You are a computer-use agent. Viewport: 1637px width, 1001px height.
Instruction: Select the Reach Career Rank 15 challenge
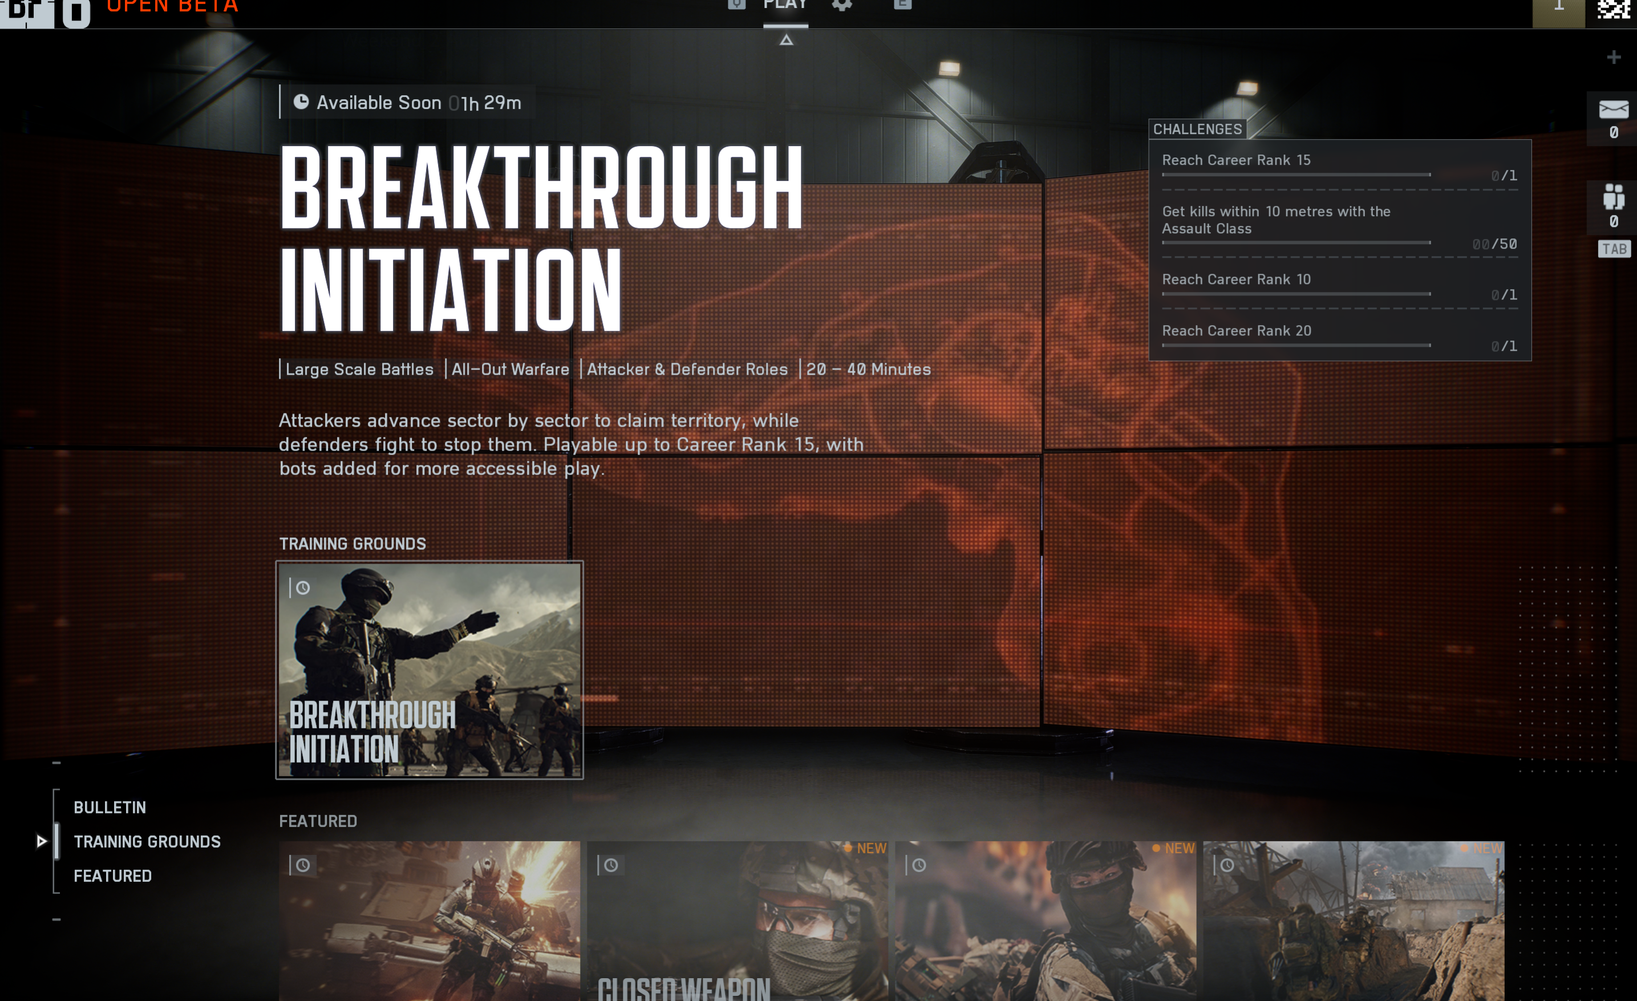[x=1339, y=166]
